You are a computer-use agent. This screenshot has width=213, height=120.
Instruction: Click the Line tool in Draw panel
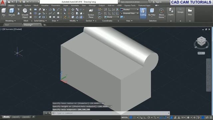pos(54,13)
